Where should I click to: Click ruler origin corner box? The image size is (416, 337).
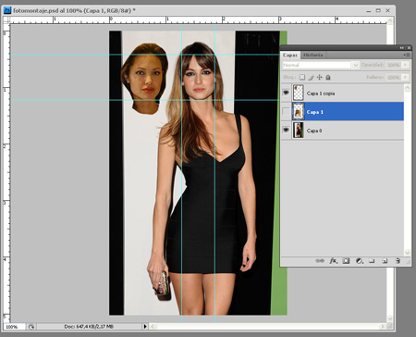point(6,20)
